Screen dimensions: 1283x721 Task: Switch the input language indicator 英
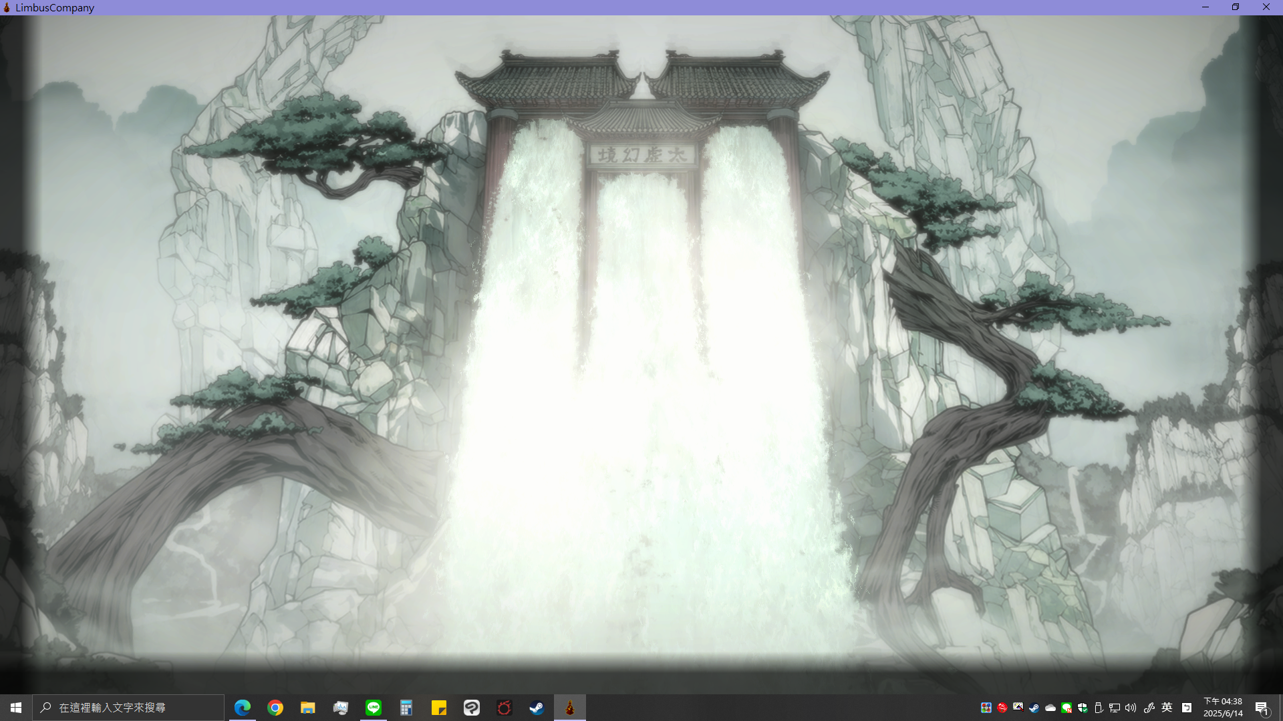[x=1167, y=708]
